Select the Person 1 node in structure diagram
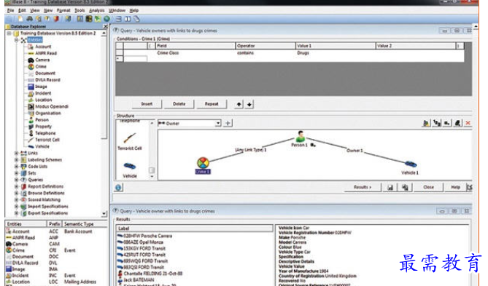 (x=300, y=139)
